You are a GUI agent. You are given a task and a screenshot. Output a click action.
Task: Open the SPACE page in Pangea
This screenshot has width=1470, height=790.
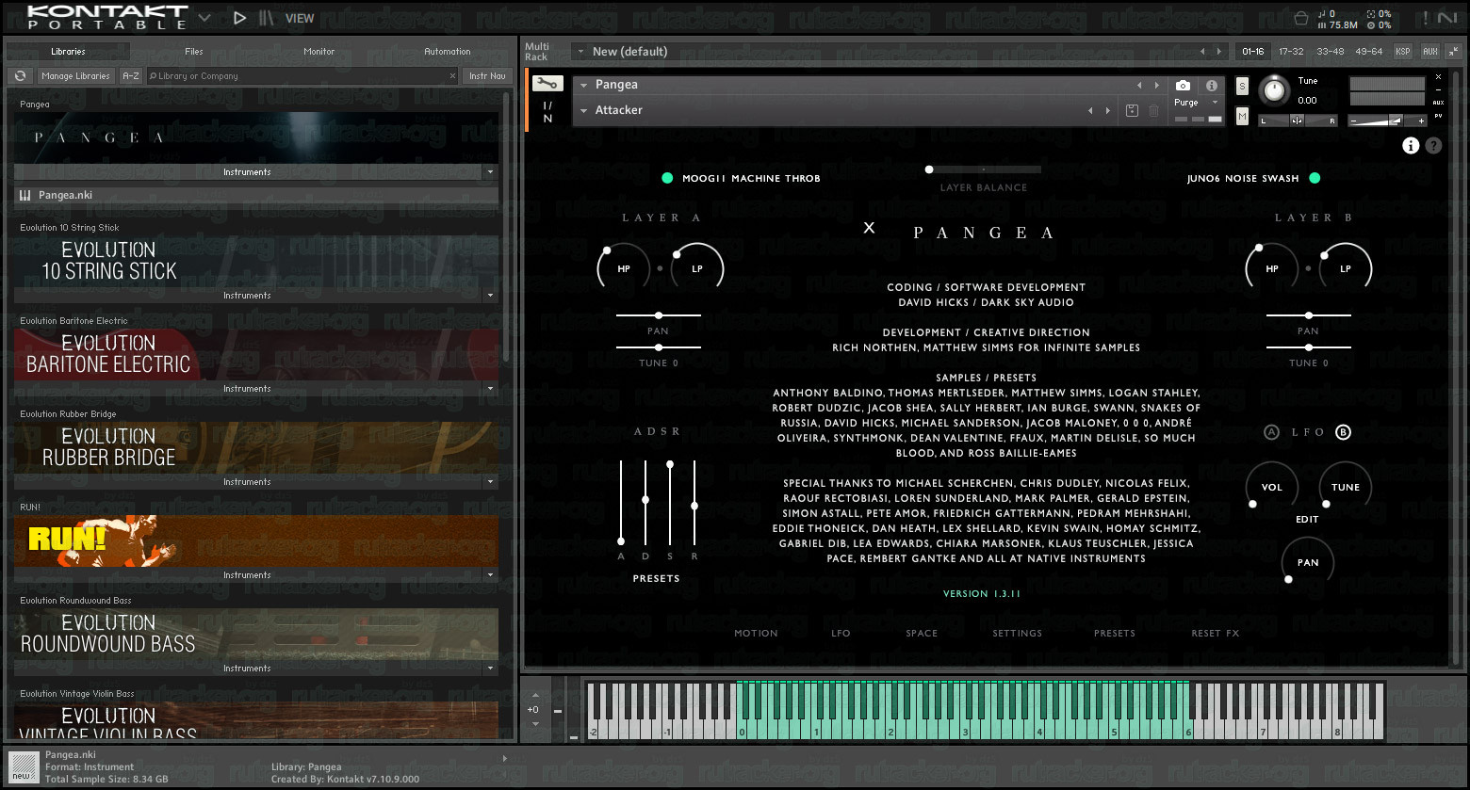click(x=922, y=634)
